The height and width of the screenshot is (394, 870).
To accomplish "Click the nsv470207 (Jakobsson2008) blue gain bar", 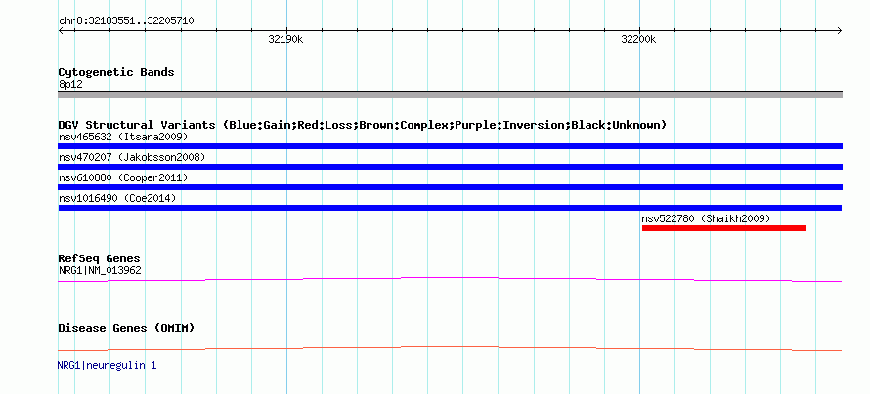I will [x=450, y=167].
